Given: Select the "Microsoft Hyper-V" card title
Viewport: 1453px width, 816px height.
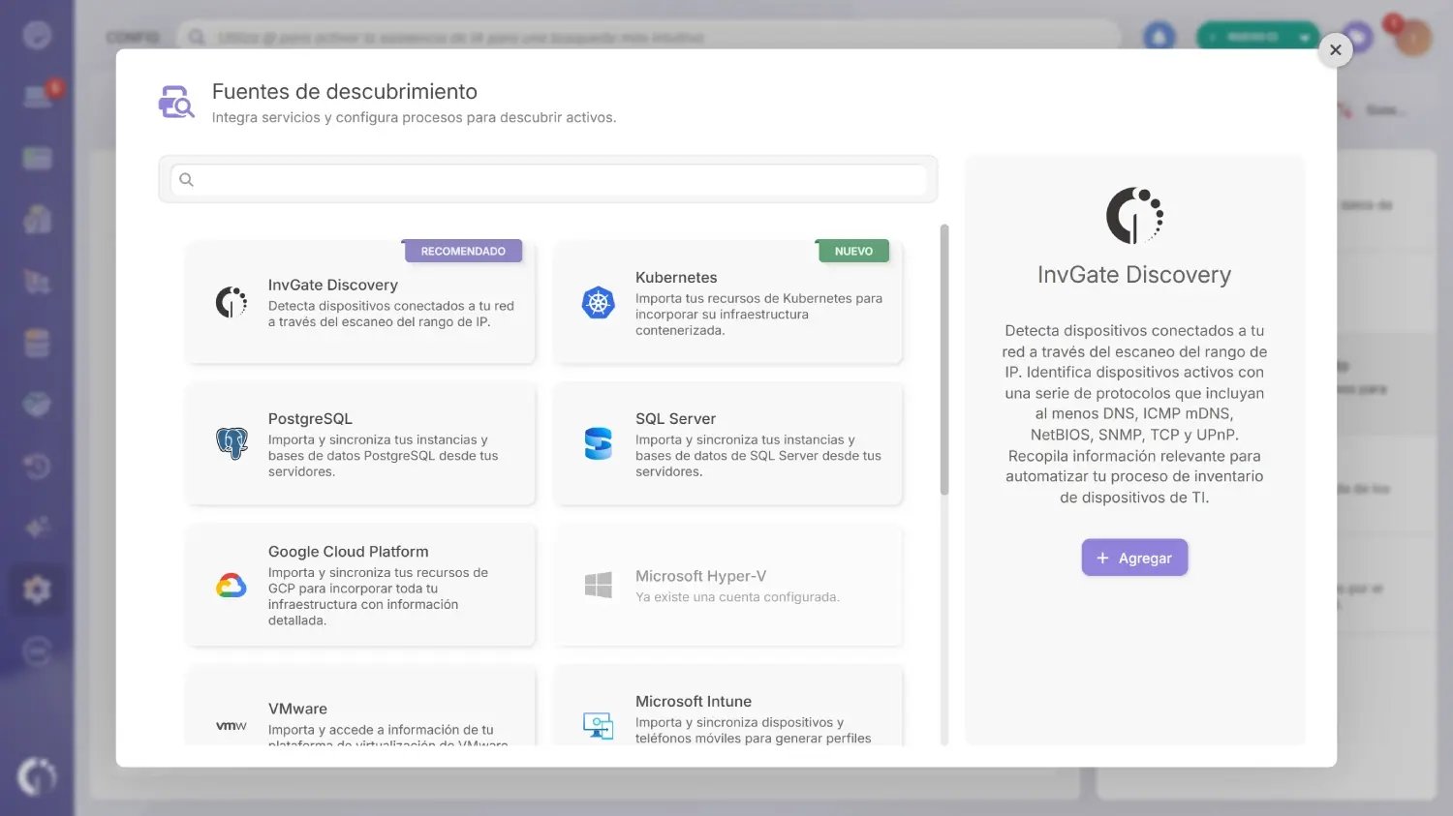Looking at the screenshot, I should (701, 576).
